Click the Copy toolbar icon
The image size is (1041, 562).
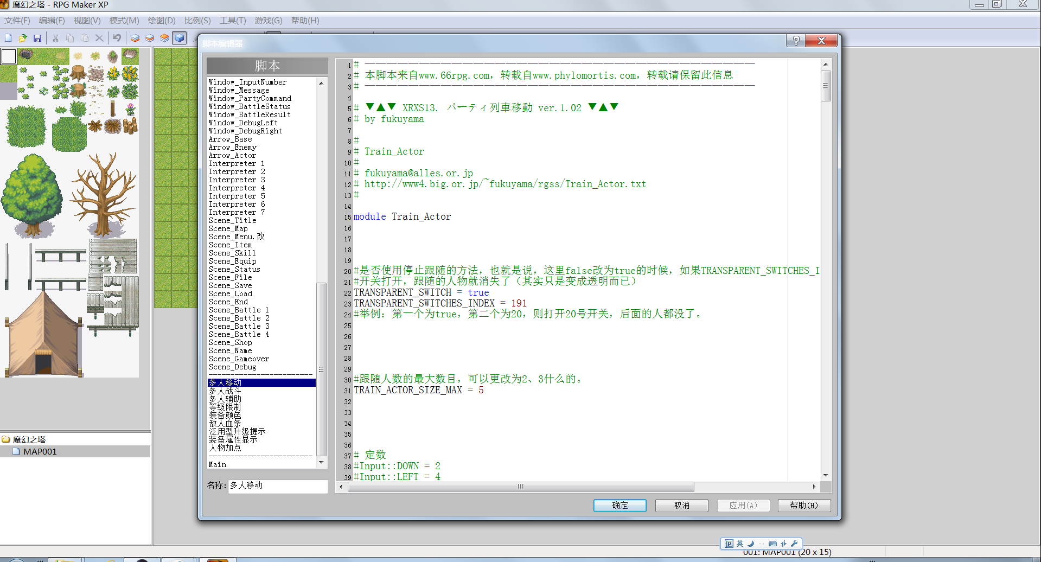tap(70, 38)
